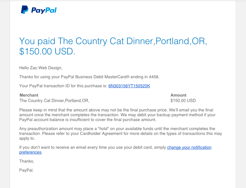
Task: Click the "Merchant" column label
Action: pos(29,95)
